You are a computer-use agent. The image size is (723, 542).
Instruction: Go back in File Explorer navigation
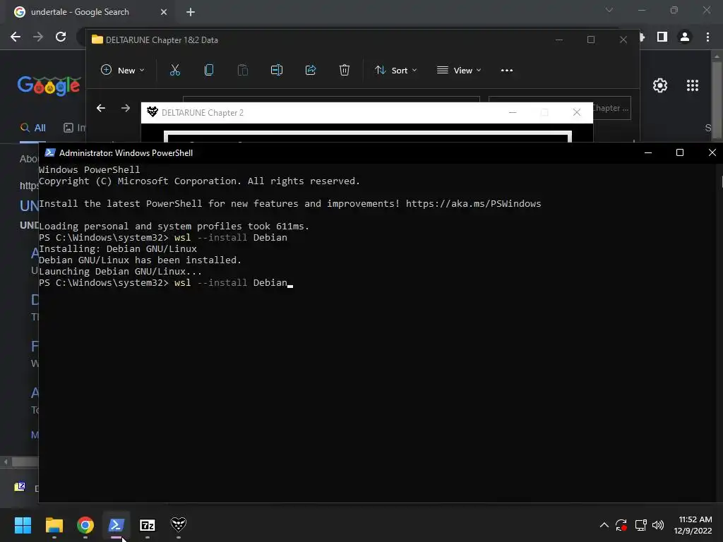point(101,108)
